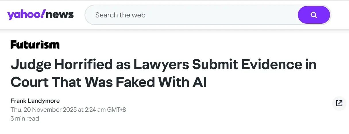Click "Lawyers" in the article headline

click(x=161, y=65)
